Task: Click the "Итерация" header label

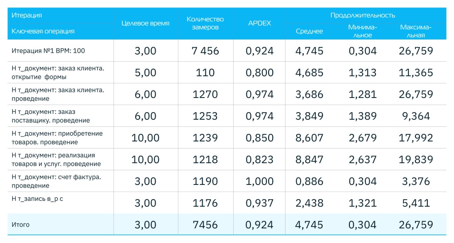Action: coord(27,15)
